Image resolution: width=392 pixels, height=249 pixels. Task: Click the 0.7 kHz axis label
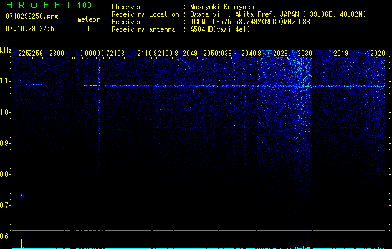pos(5,205)
